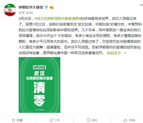Click the 4月26日 label on poster
Viewport: 143px width, 123px height.
click(40, 67)
